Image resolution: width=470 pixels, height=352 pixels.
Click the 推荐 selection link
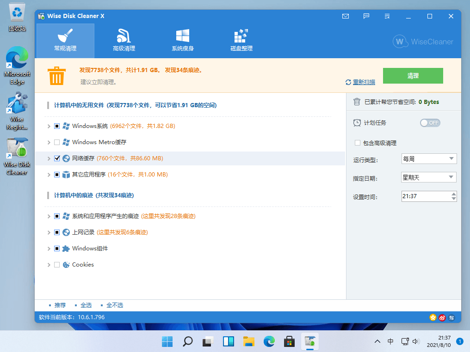point(60,305)
